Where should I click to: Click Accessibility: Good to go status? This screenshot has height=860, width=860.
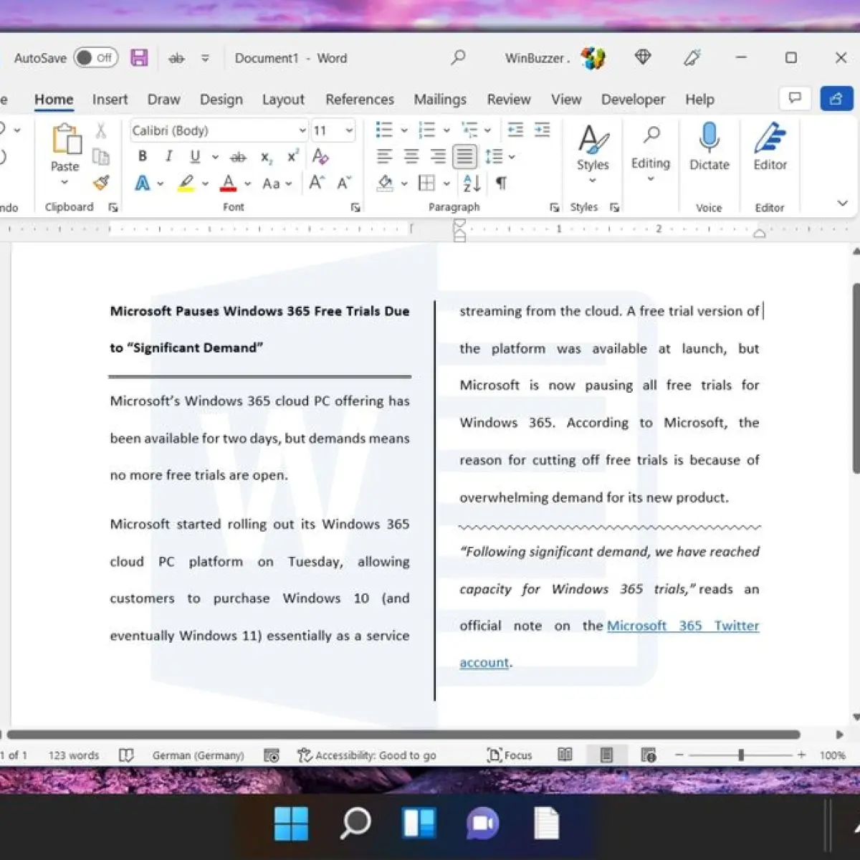pyautogui.click(x=367, y=755)
